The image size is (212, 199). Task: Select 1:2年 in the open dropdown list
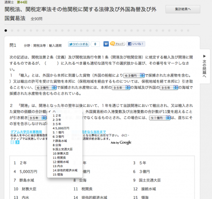click(65, 115)
